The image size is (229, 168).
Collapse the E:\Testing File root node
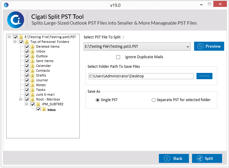point(9,37)
